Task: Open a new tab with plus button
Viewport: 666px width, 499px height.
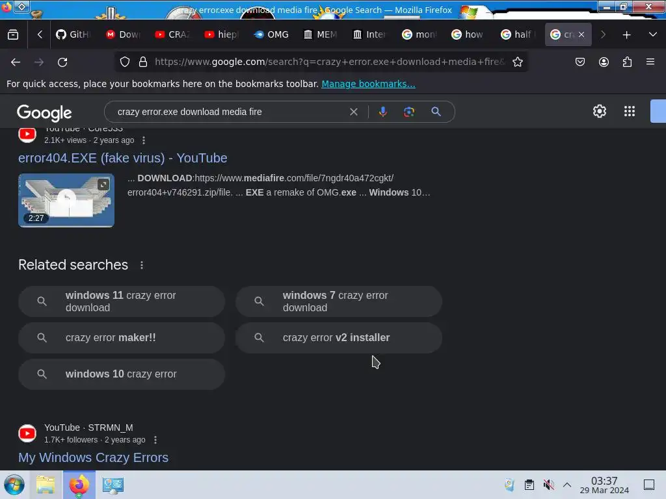Action: coord(626,35)
